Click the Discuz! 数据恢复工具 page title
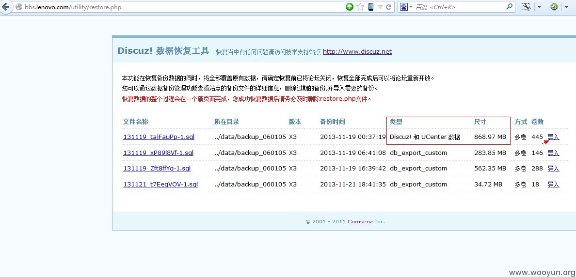Viewport: 576px width, 277px height. (163, 51)
